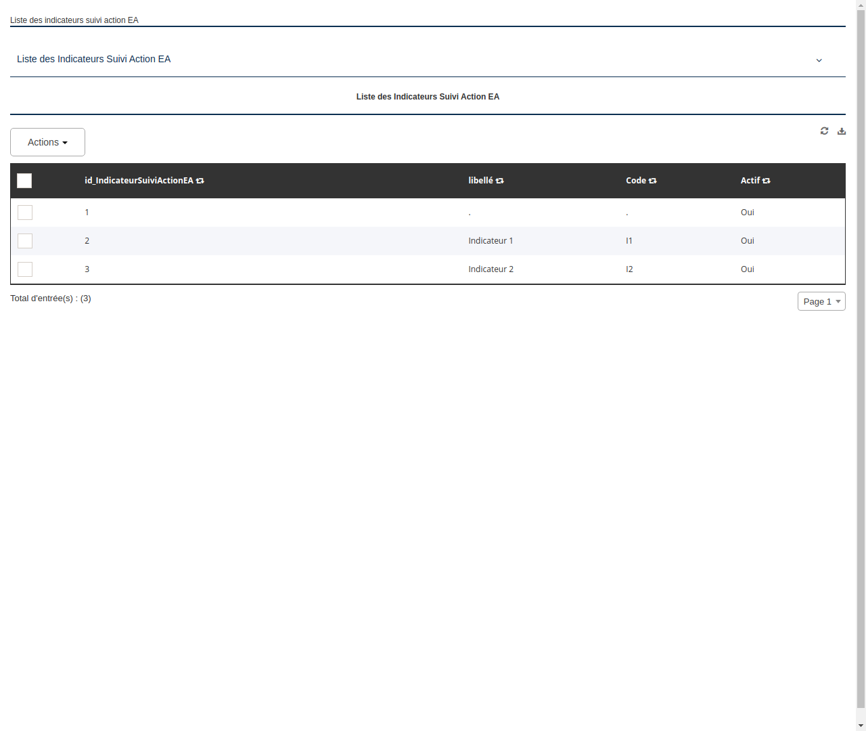Click the refresh table icon
866x731 pixels.
824,131
